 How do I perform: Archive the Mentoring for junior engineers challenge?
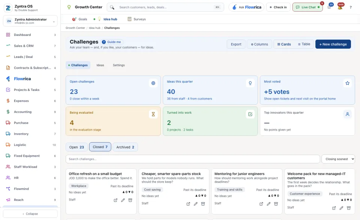(x=276, y=204)
